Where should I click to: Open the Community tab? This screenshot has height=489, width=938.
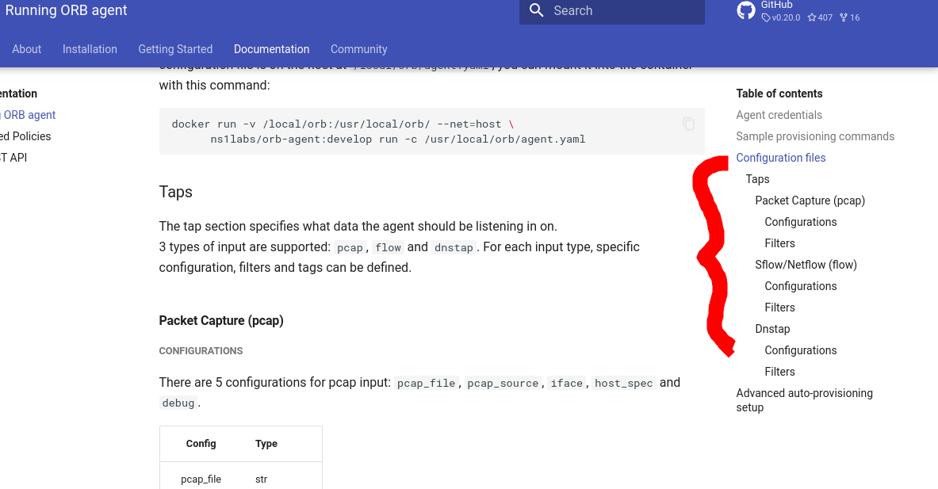tap(359, 49)
